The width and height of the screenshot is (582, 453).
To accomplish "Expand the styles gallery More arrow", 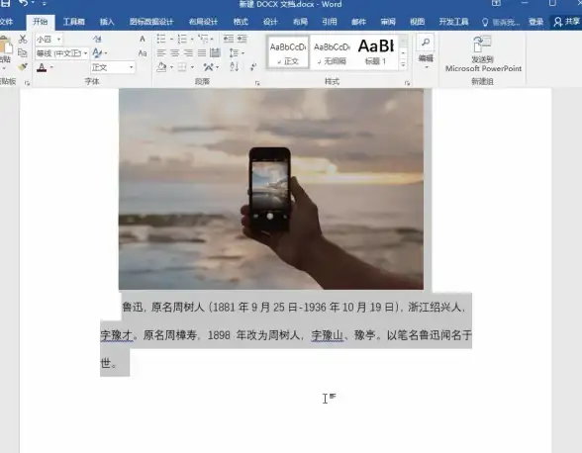I will pos(403,64).
